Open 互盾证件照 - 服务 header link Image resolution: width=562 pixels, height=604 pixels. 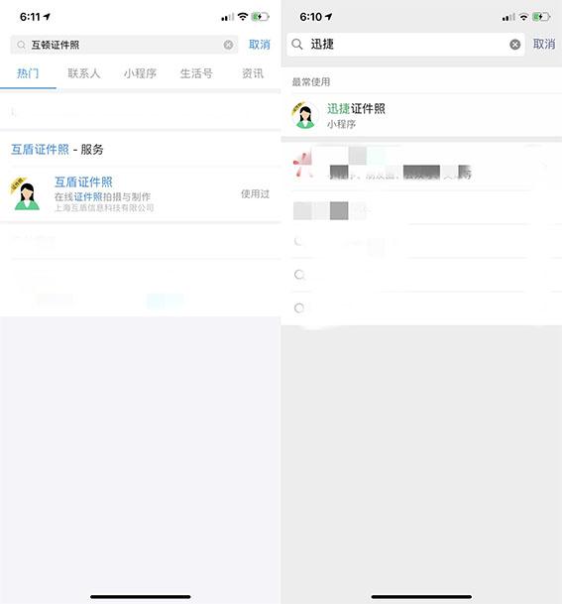point(57,149)
